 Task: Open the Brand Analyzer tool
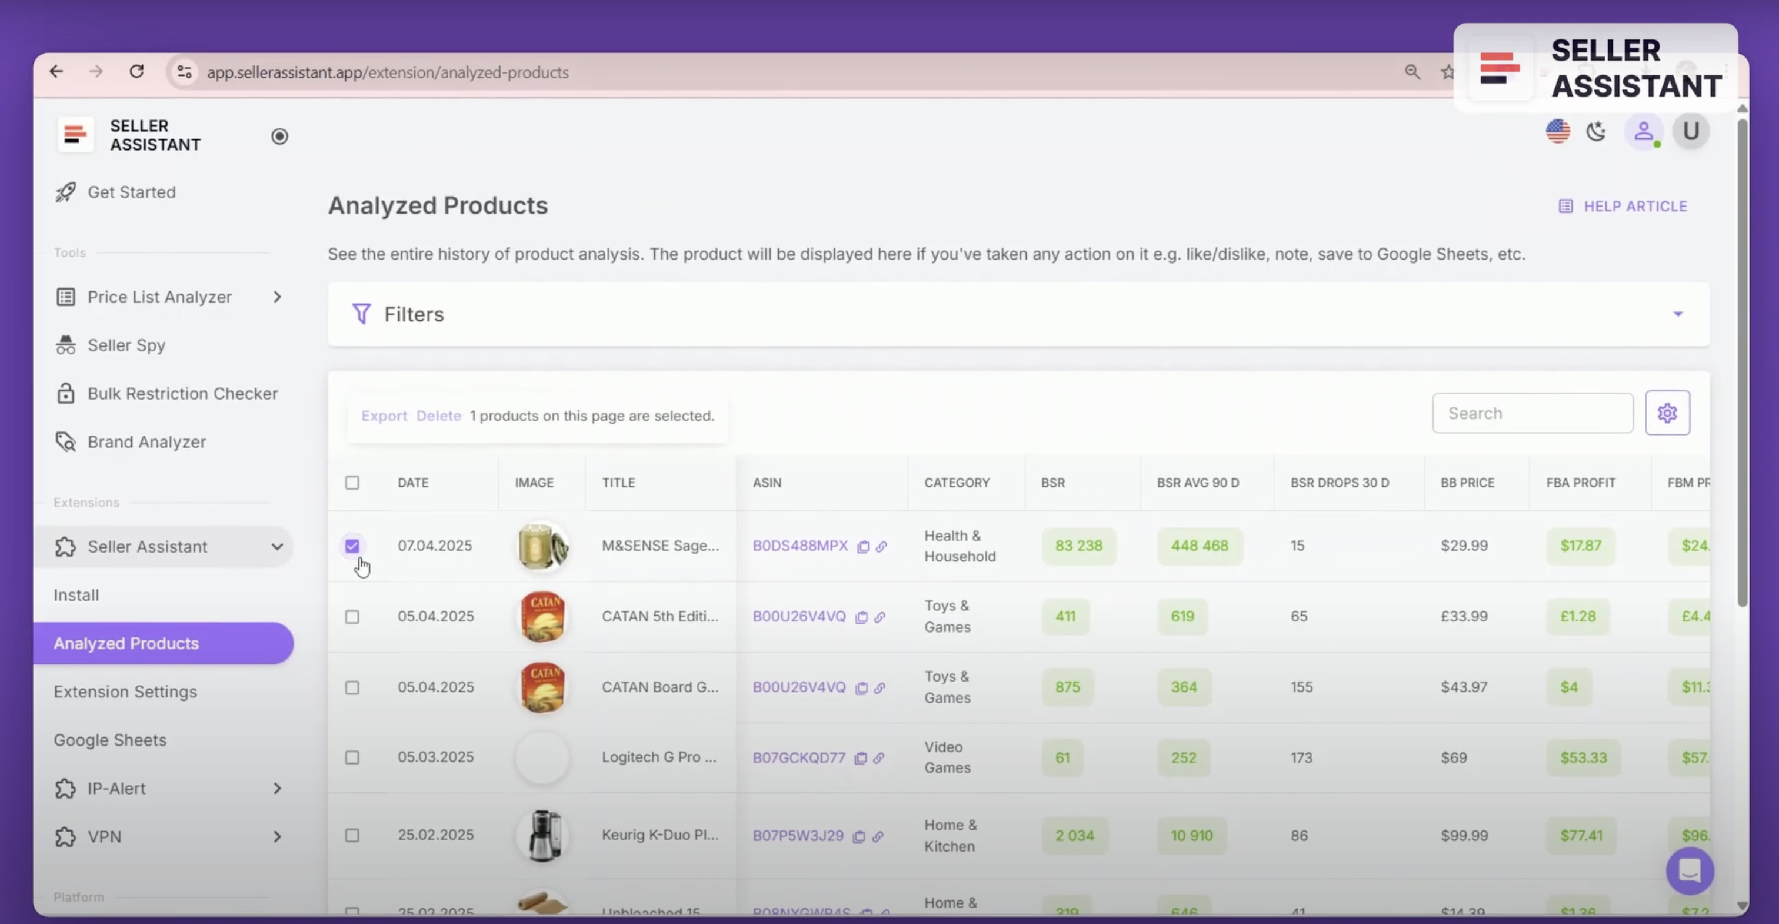(146, 441)
